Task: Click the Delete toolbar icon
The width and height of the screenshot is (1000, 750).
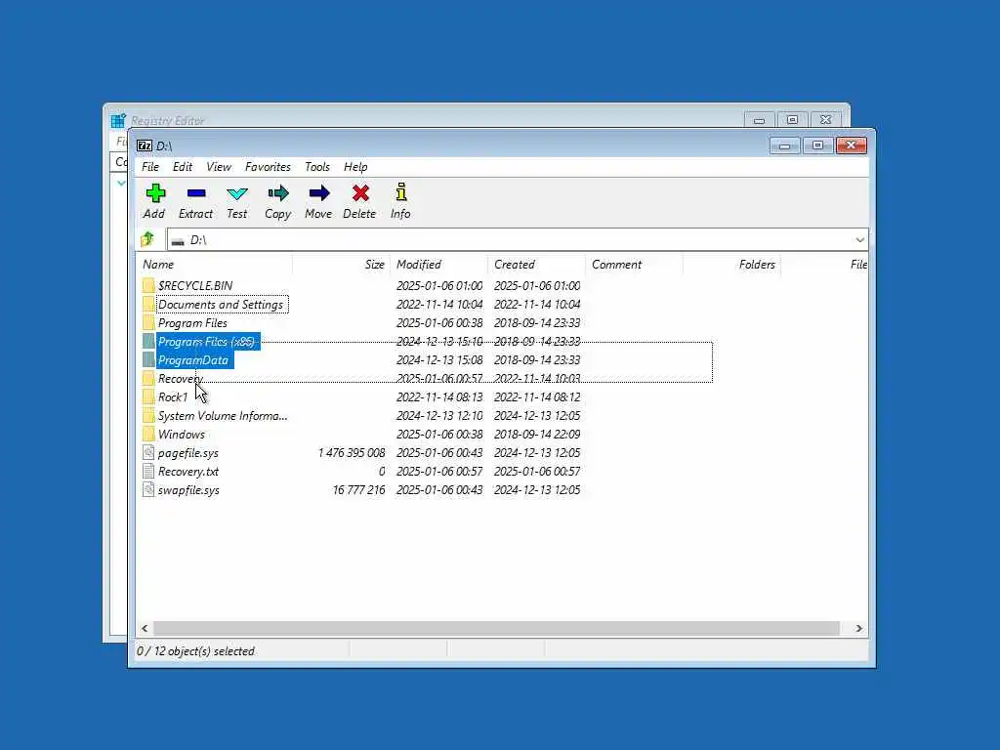Action: [x=360, y=193]
